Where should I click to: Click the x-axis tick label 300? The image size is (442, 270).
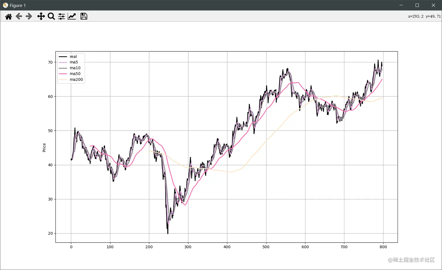coord(188,247)
